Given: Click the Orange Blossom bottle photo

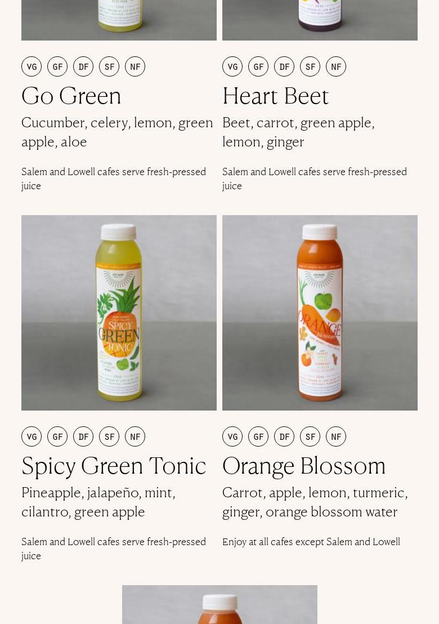Looking at the screenshot, I should [x=320, y=313].
